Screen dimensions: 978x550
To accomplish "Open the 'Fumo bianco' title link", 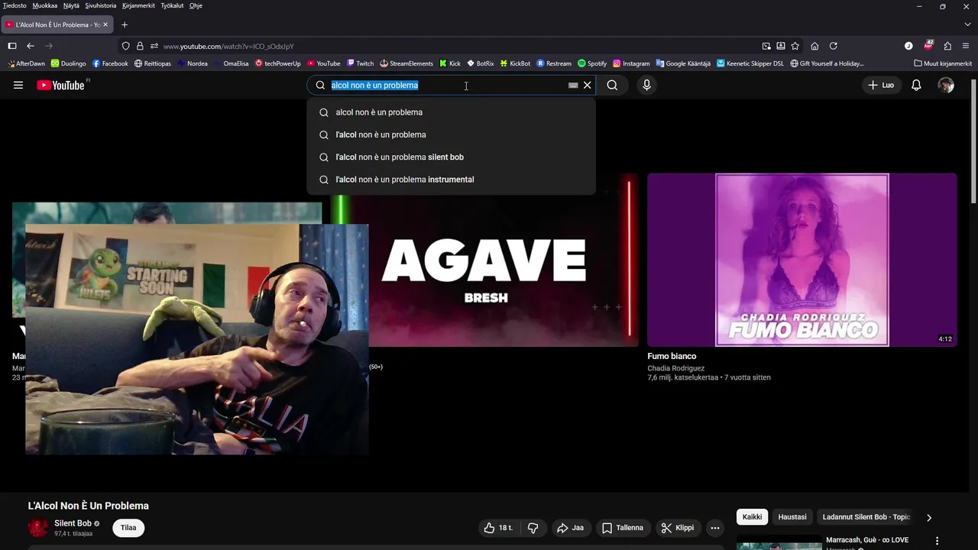I will point(672,356).
